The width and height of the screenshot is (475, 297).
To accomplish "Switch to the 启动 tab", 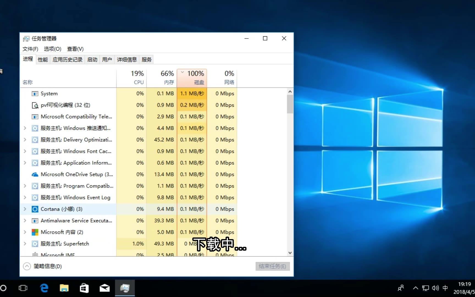I will (92, 60).
